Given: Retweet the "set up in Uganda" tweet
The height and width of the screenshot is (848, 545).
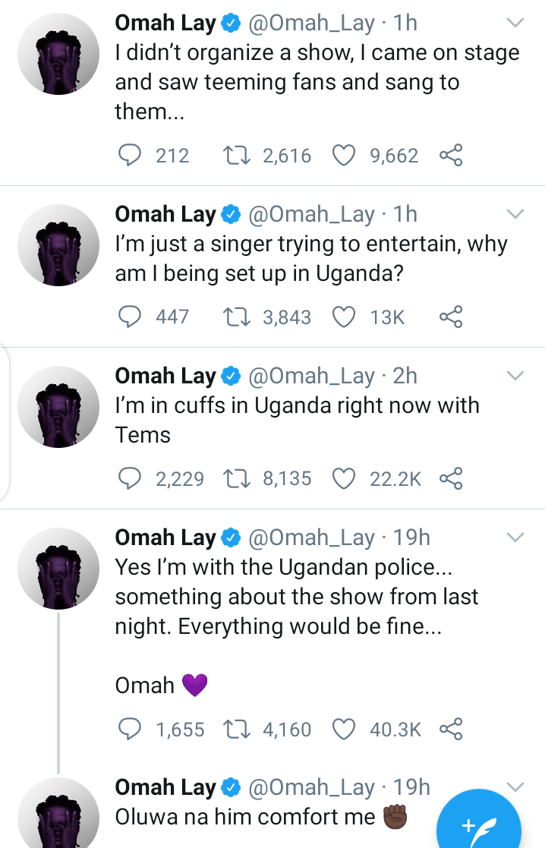Looking at the screenshot, I should pyautogui.click(x=238, y=317).
